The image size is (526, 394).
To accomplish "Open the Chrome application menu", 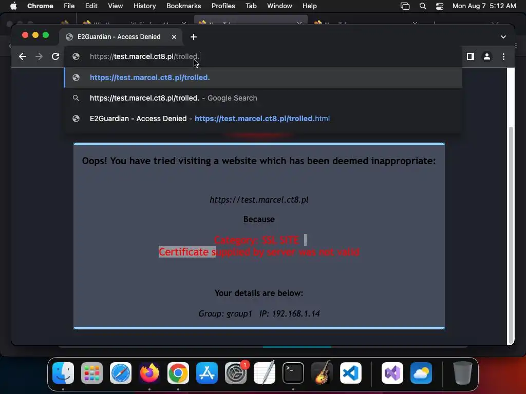I will tap(40, 6).
